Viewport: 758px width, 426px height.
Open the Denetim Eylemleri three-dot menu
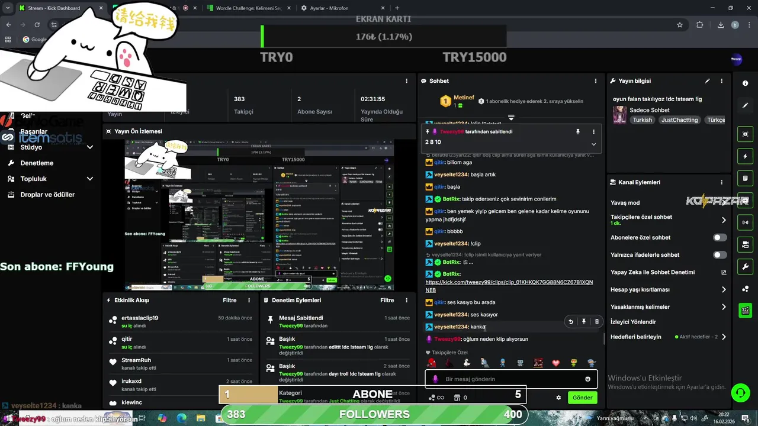pos(407,301)
